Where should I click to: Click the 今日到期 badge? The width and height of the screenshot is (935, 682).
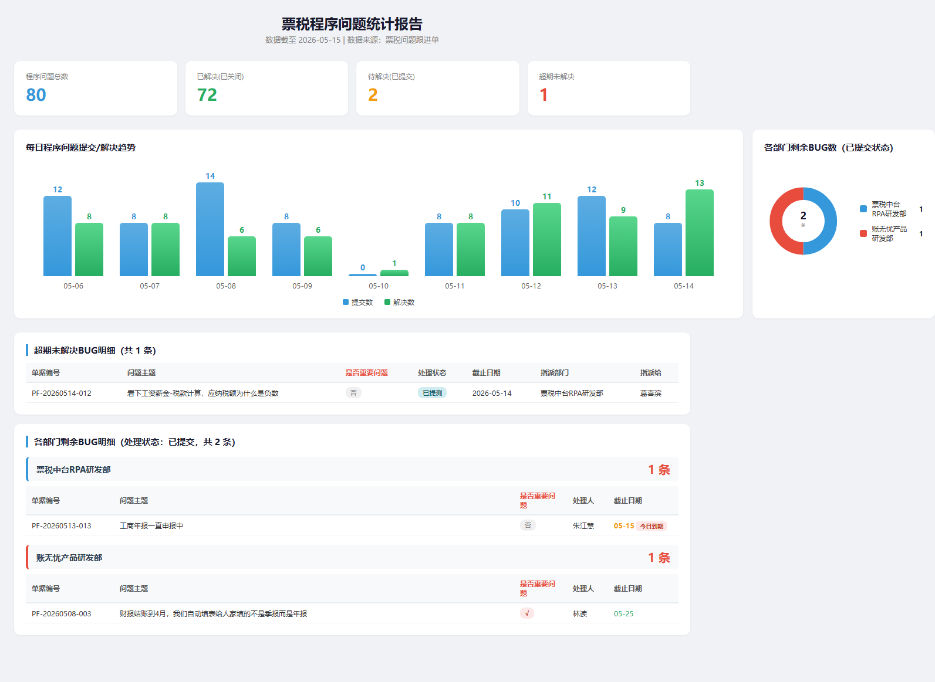tap(652, 526)
